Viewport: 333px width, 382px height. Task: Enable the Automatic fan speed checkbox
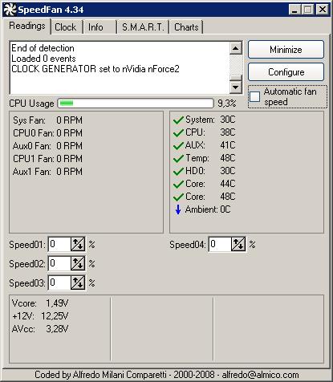[x=254, y=96]
